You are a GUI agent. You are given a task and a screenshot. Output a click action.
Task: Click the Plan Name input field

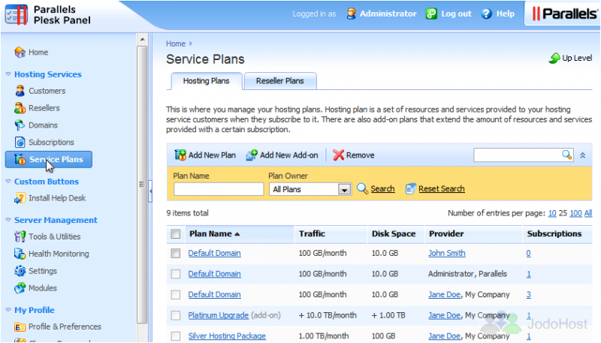tap(219, 189)
